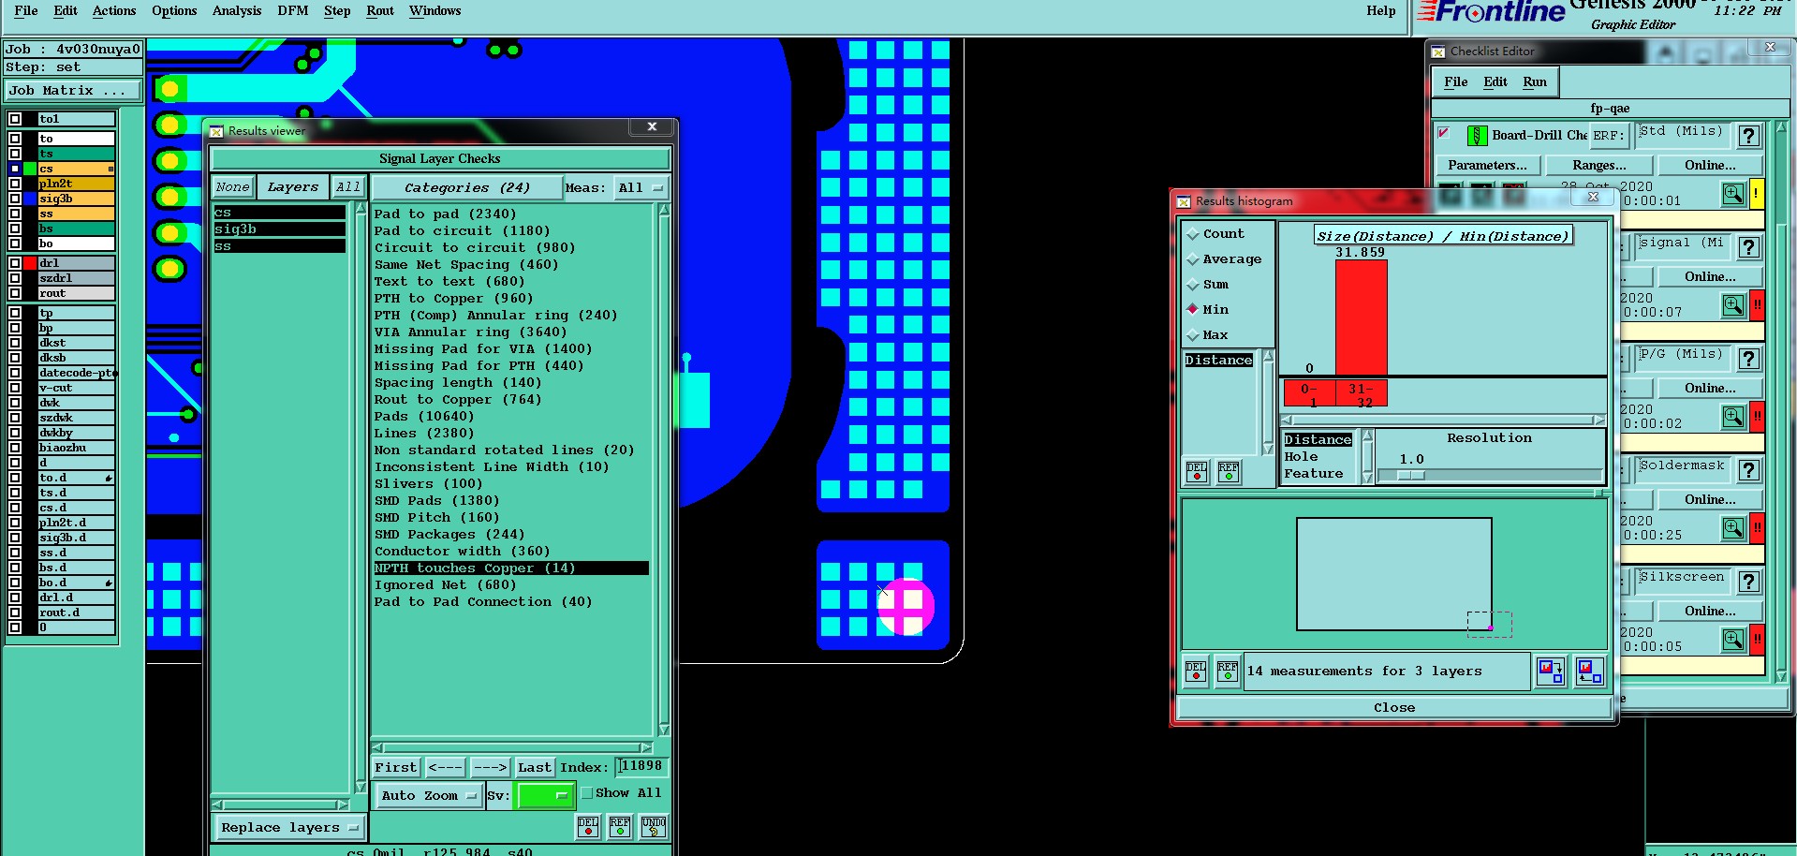Click DEL icon in Results viewer
1797x856 pixels.
coord(588,826)
